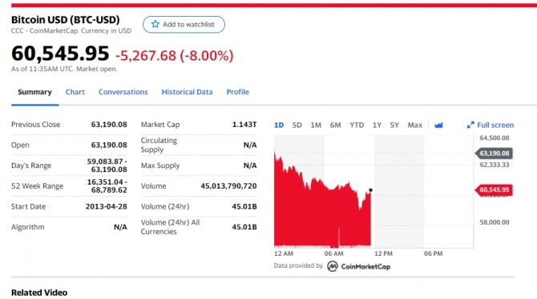Image resolution: width=537 pixels, height=299 pixels.
Task: Click the CoinMarketCap logo icon
Action: pyautogui.click(x=332, y=266)
